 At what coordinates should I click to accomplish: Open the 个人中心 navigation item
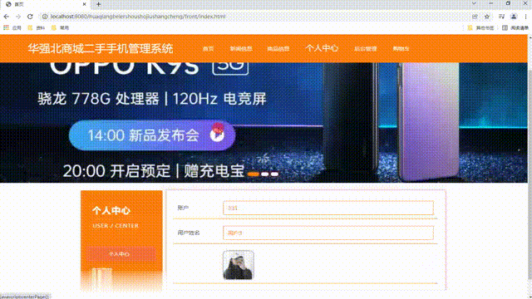pyautogui.click(x=322, y=48)
